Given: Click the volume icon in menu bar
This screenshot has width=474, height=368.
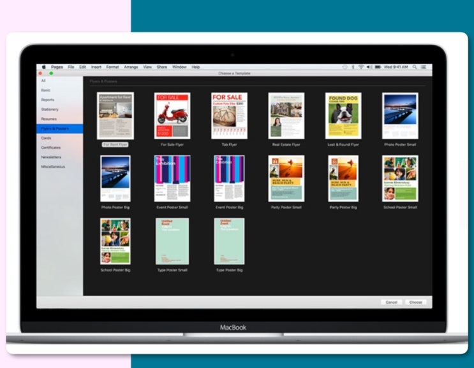Looking at the screenshot, I should tap(369, 67).
